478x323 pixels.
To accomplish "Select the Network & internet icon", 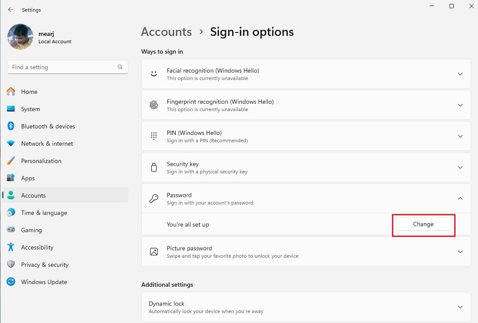I will coord(11,144).
